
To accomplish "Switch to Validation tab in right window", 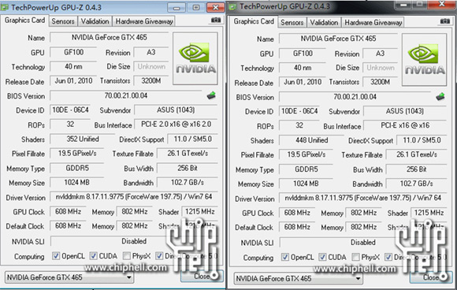I will tap(324, 22).
